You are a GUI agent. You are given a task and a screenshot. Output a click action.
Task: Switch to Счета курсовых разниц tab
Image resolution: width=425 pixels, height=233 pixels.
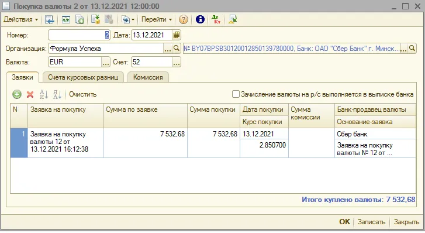point(83,77)
